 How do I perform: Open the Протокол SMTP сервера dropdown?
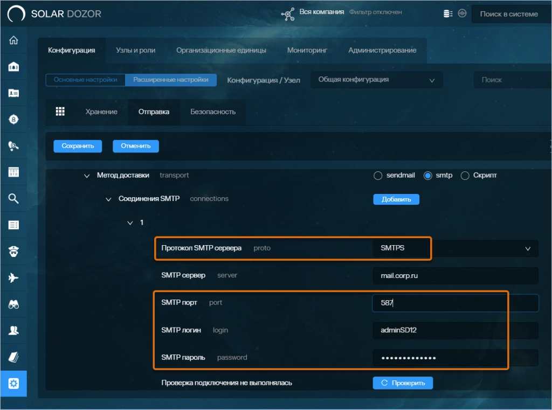455,248
